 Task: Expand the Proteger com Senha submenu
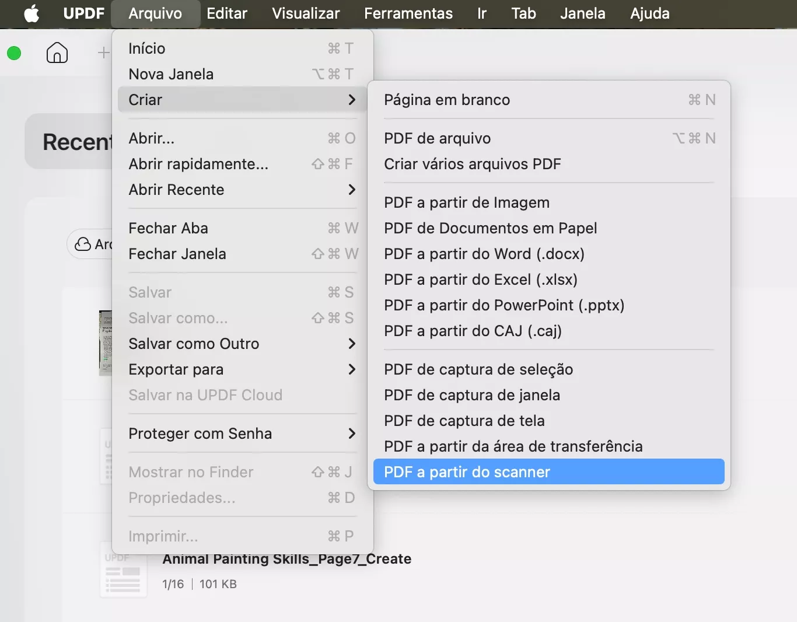pos(242,434)
